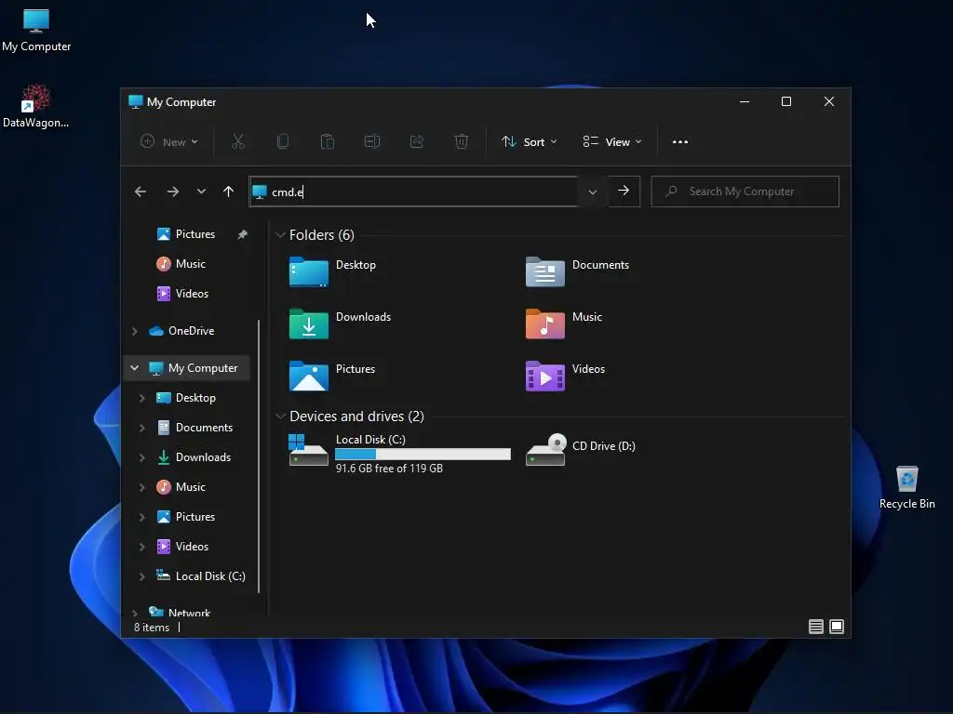
Task: Expand Pictures under My Computer tree
Action: 141,517
